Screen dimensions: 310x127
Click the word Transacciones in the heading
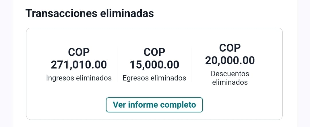(61, 13)
